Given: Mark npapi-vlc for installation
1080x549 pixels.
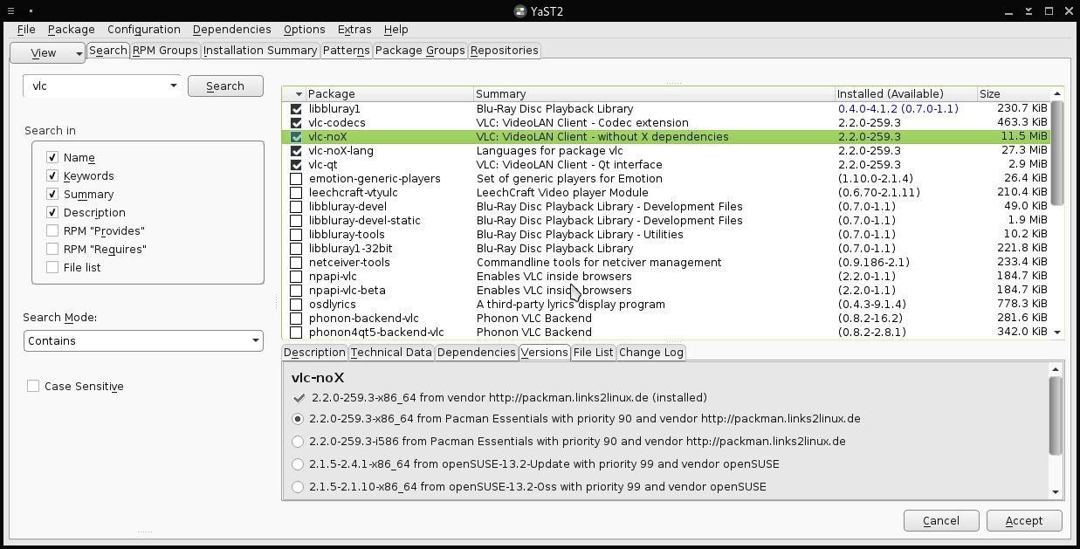Looking at the screenshot, I should point(296,277).
